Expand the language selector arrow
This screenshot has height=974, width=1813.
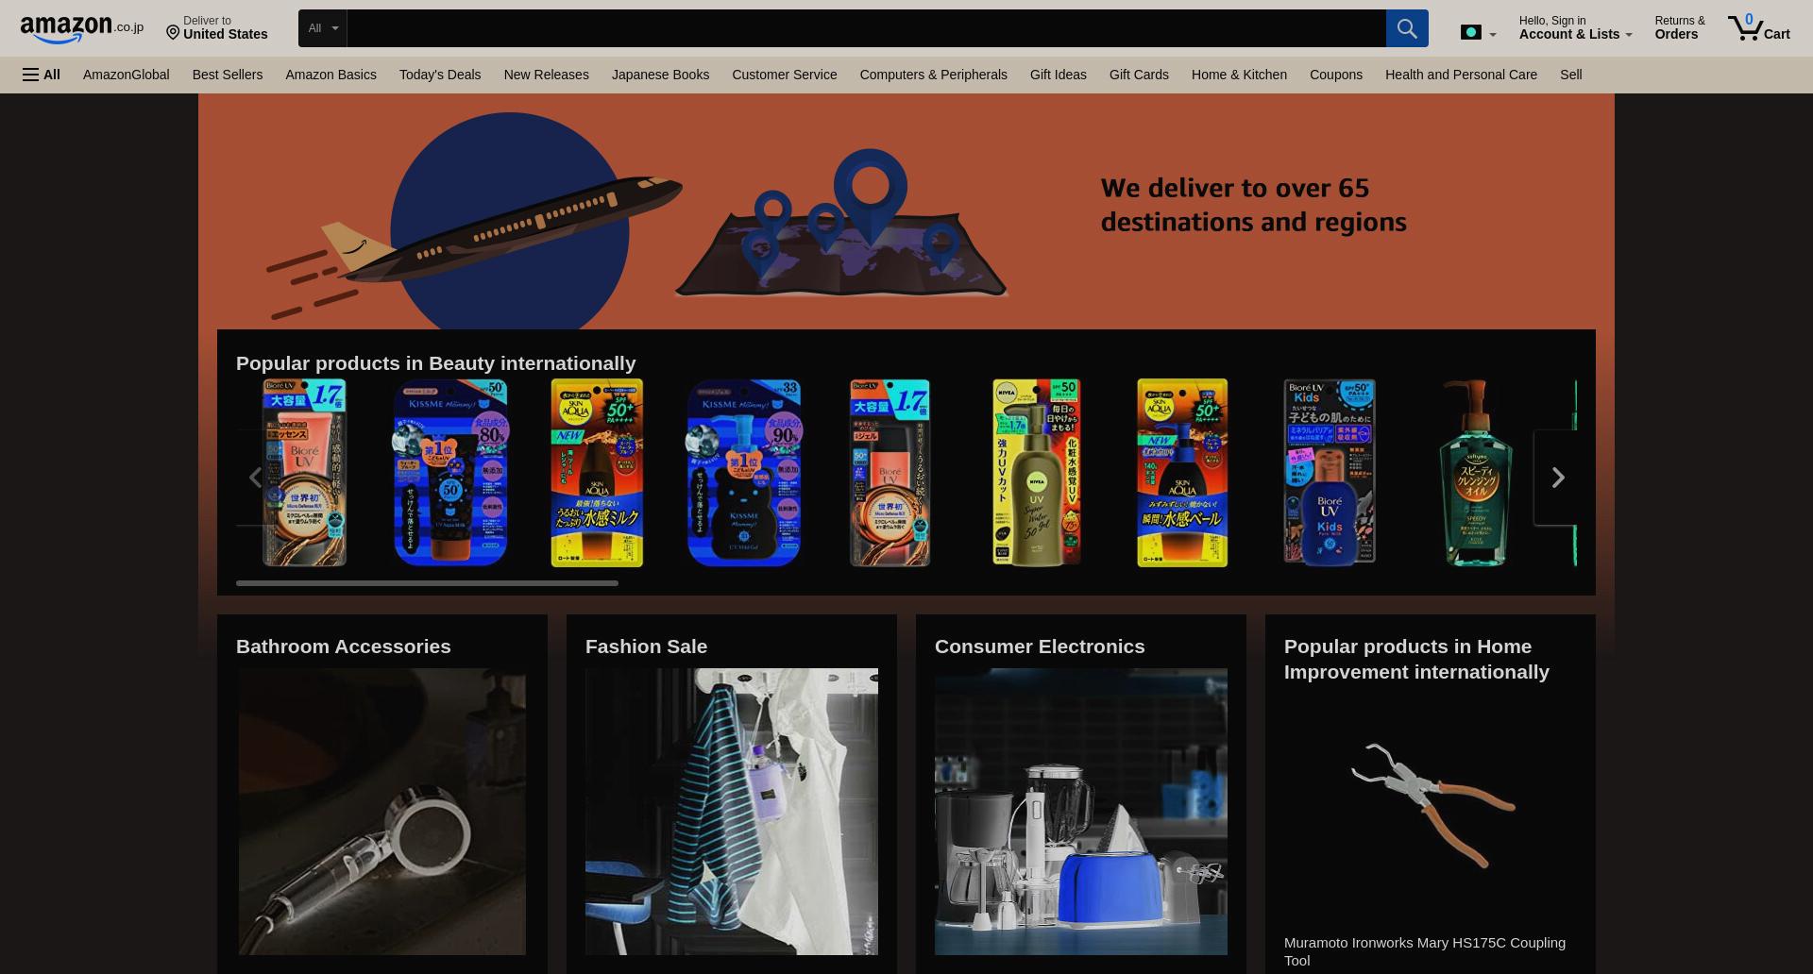[1493, 35]
